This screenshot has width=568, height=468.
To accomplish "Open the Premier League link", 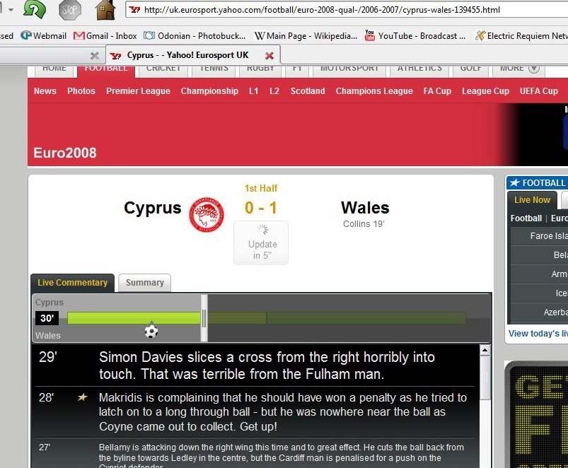I will point(138,91).
